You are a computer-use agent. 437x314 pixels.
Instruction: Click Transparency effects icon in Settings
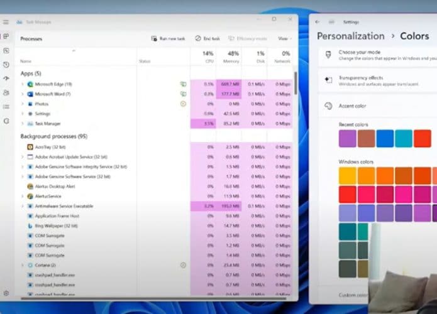coord(328,80)
